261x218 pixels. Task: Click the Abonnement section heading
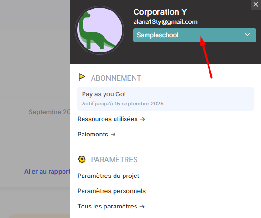coord(116,78)
